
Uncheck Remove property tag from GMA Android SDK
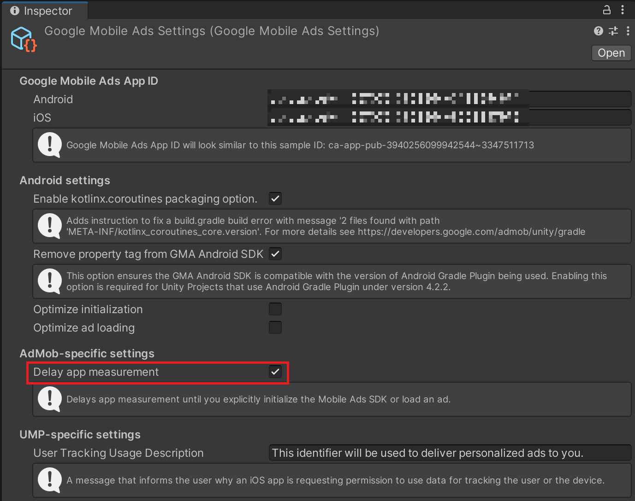(275, 254)
